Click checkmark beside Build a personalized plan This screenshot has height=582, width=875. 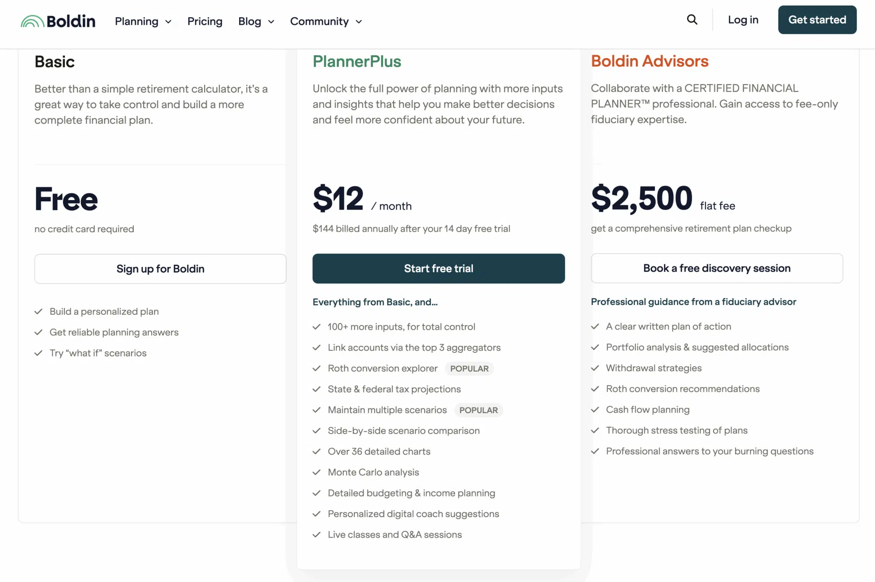38,311
